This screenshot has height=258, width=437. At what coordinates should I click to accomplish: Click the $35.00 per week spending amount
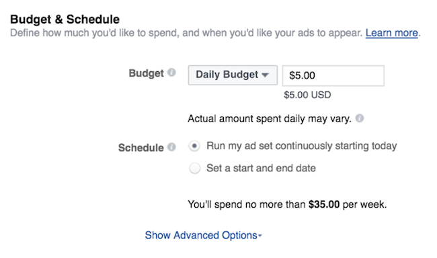(x=324, y=204)
